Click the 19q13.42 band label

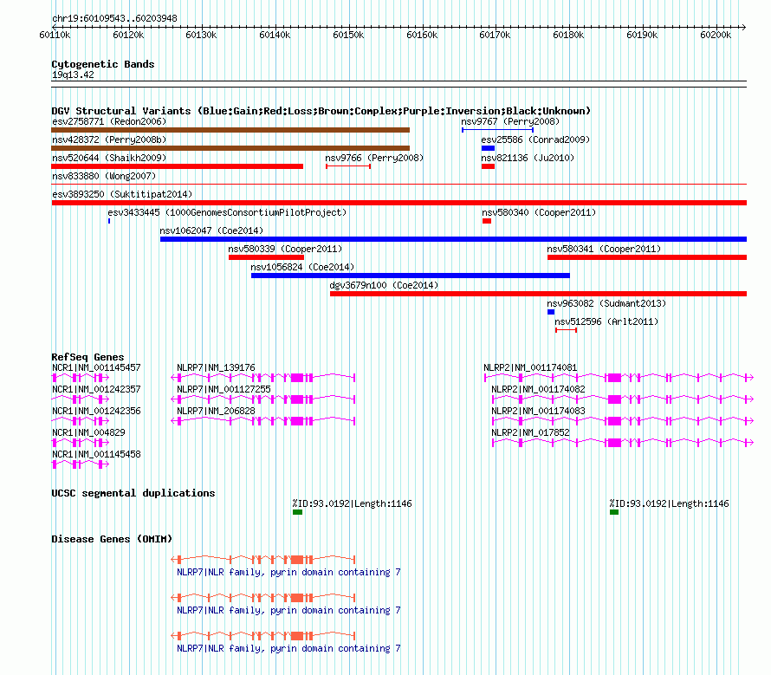click(73, 75)
